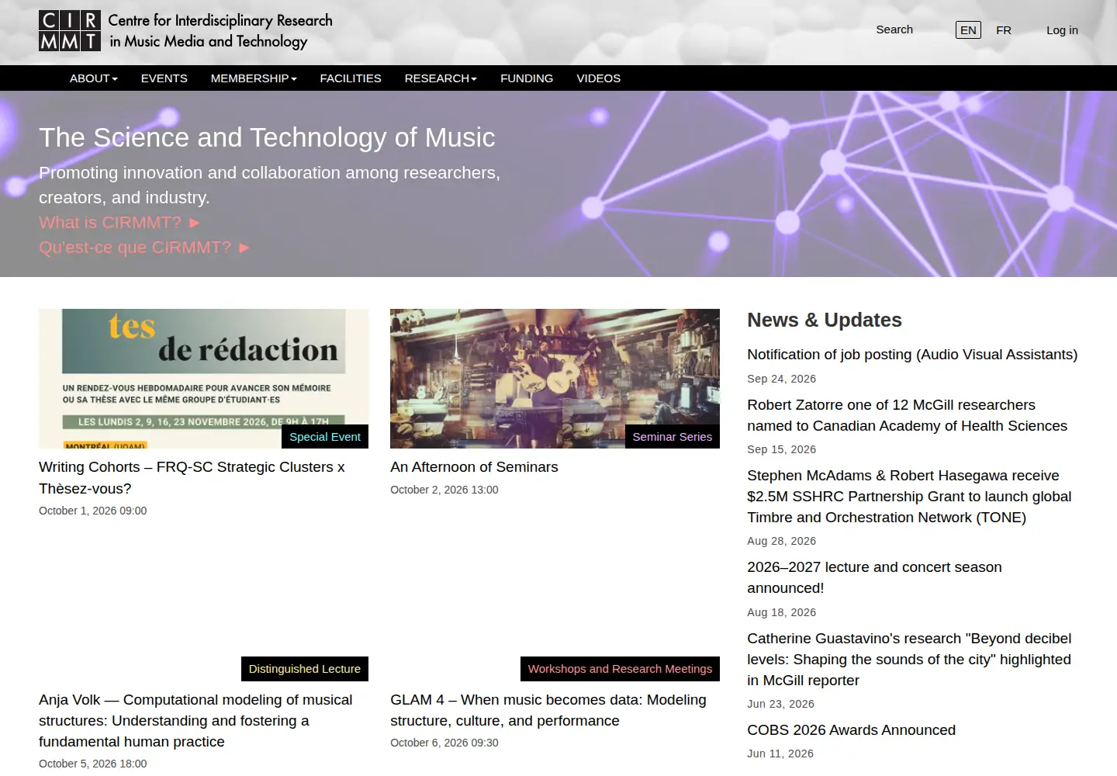Open '2026–2027 lecture and concert season announced!'
Image resolution: width=1117 pixels, height=776 pixels.
pyautogui.click(x=874, y=577)
